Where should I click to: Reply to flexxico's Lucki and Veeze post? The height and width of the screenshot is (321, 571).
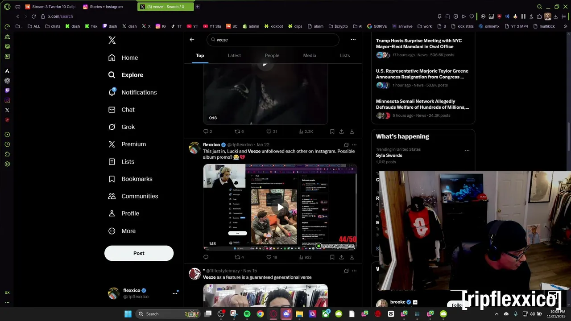point(206,257)
